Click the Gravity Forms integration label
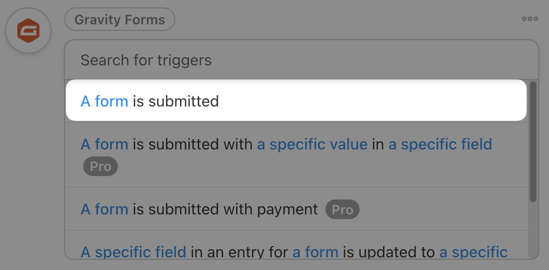This screenshot has height=270, width=549. click(x=120, y=20)
